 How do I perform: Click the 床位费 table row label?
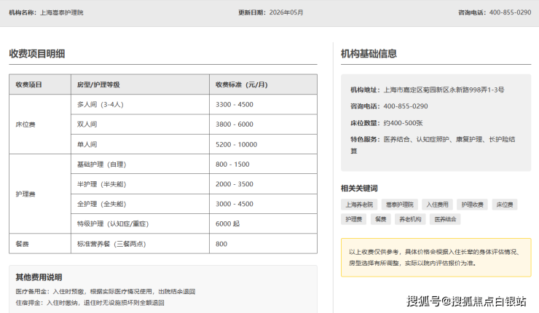(x=40, y=124)
